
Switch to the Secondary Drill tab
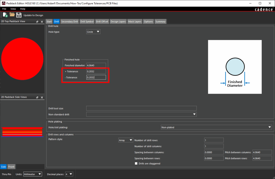click(70, 22)
